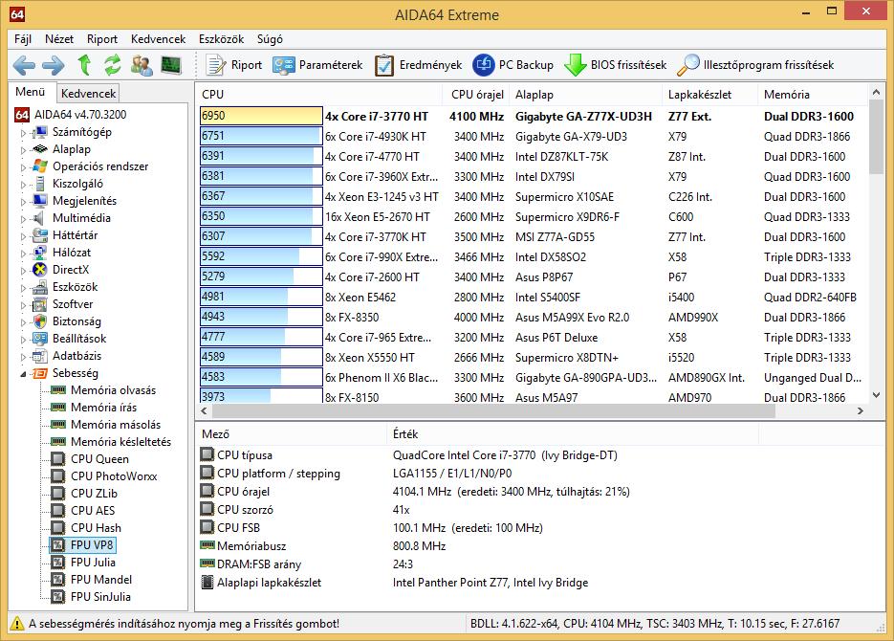Screen dimensions: 894x641
Task: Expand the Számítógép tree node
Action: [23, 133]
